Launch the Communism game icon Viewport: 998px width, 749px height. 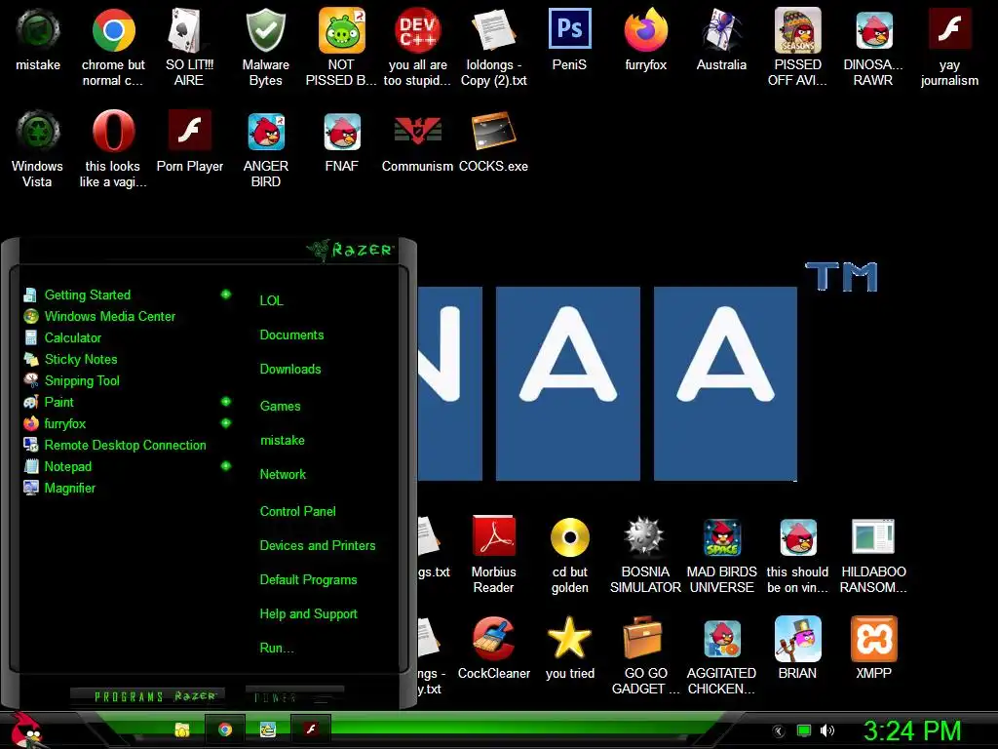coord(417,132)
